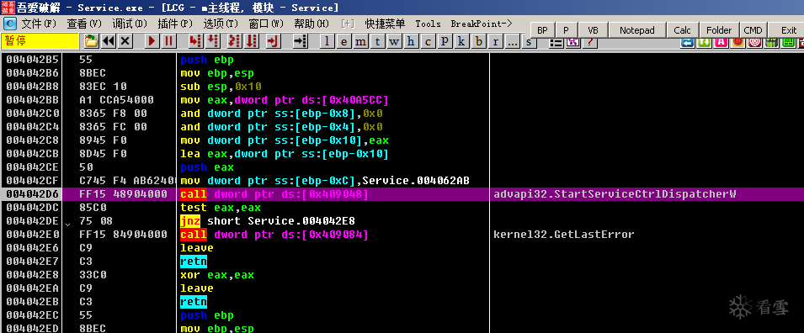
Task: Click the P button on command bar
Action: [567, 30]
